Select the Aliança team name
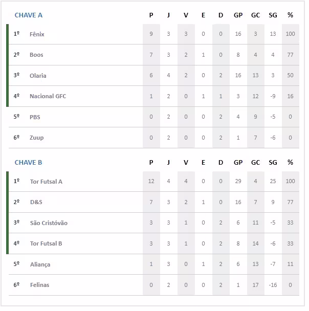Screen dimensions: 309x311 [x=40, y=264]
